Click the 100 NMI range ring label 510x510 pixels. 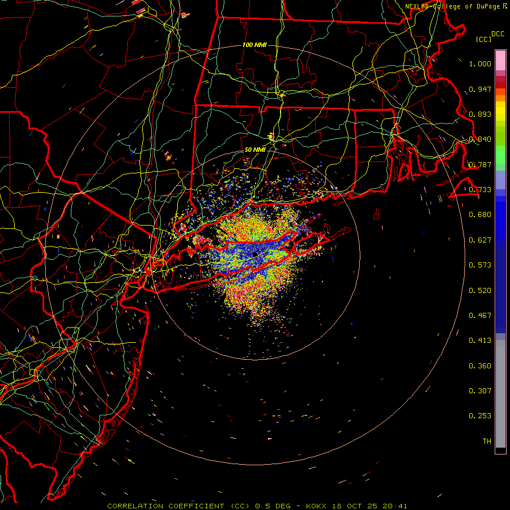(x=254, y=45)
